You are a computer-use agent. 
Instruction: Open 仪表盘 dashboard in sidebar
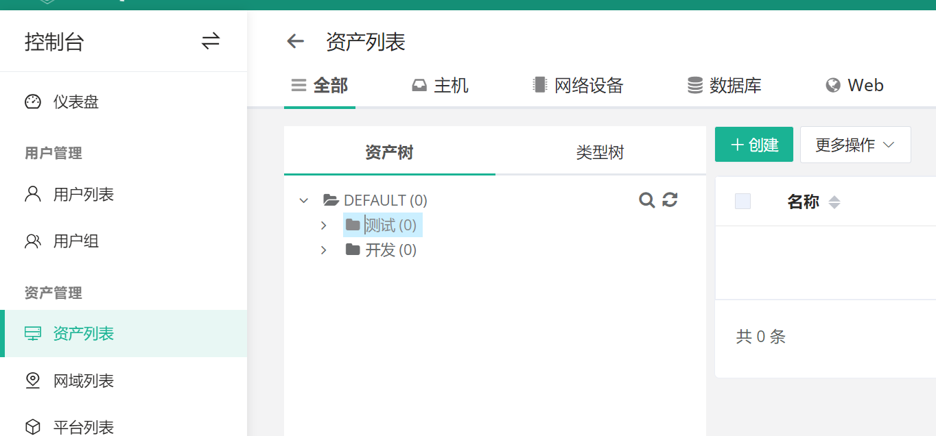click(x=75, y=102)
